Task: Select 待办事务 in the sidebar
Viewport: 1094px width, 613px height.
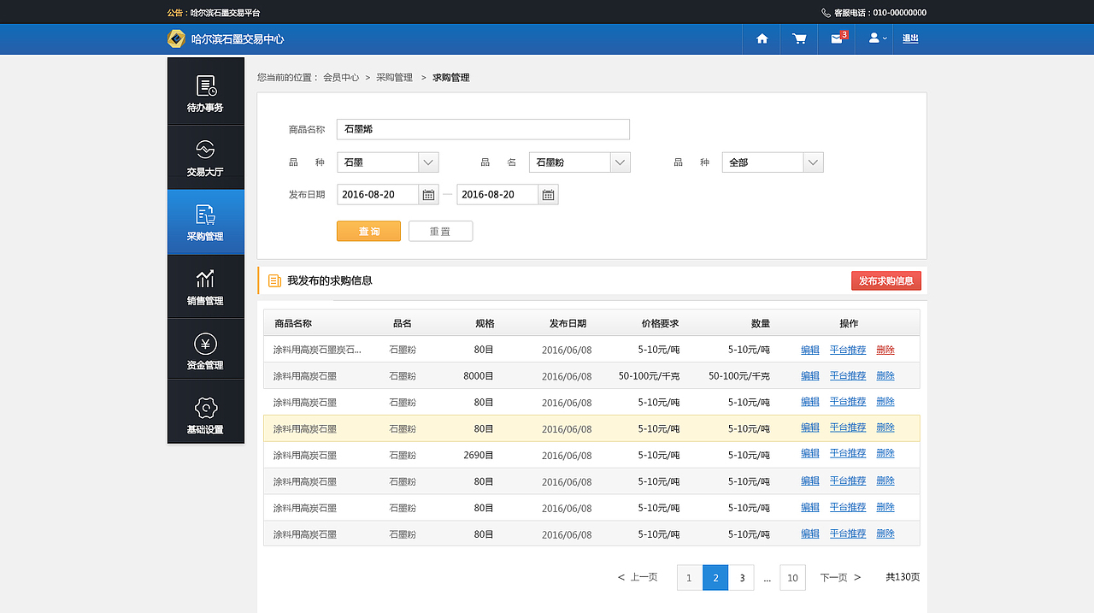Action: pos(205,91)
